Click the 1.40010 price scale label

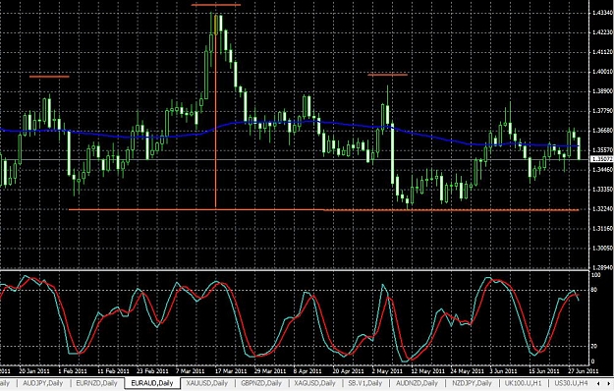602,72
